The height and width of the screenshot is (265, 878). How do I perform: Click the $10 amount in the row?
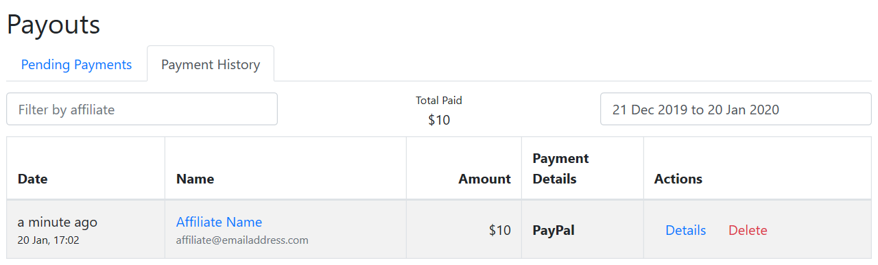click(500, 230)
